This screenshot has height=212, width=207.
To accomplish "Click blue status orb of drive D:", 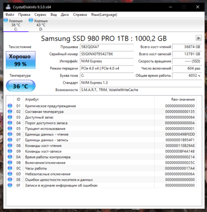I will tap(31, 20).
